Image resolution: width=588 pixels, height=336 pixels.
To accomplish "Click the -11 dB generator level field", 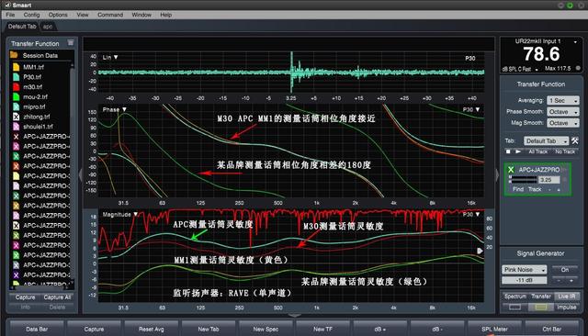I will pos(525,280).
